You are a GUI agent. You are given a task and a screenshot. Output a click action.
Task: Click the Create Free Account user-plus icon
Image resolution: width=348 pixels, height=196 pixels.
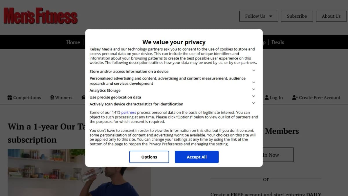295,98
